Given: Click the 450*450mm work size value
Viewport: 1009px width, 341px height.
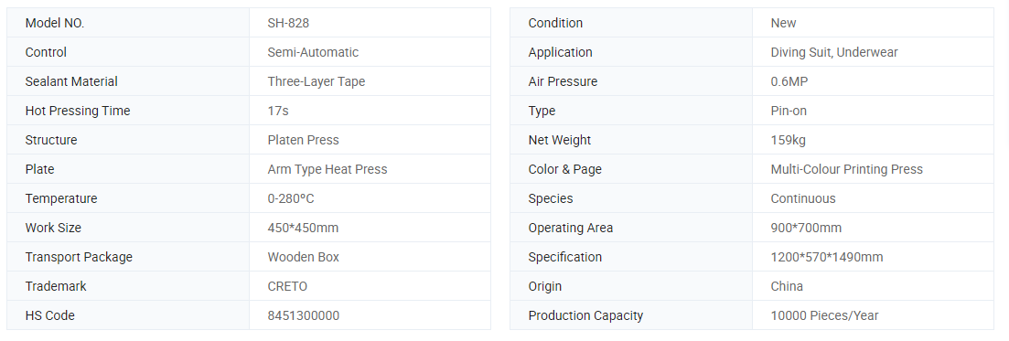Looking at the screenshot, I should point(303,228).
